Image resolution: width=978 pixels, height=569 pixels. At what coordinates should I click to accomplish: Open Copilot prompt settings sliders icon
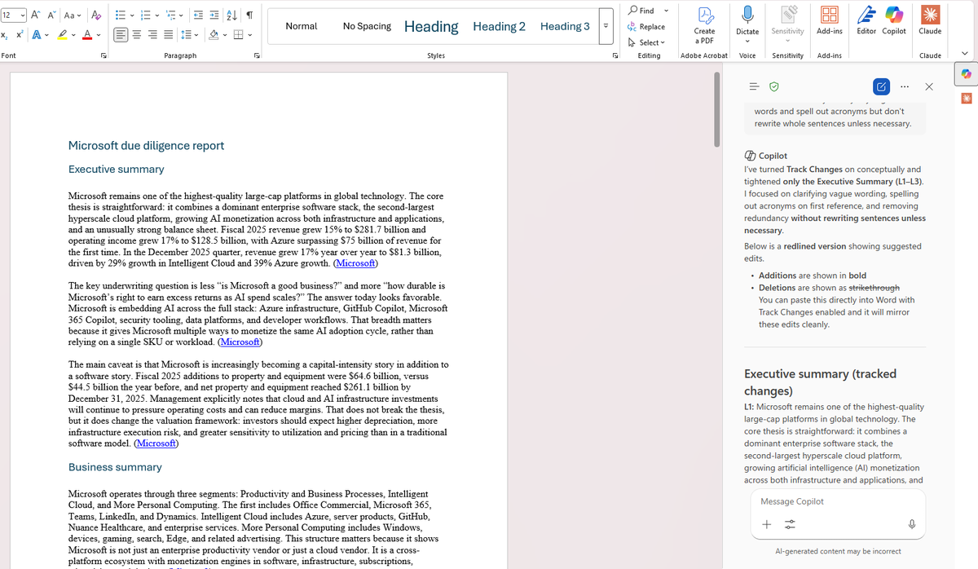790,524
